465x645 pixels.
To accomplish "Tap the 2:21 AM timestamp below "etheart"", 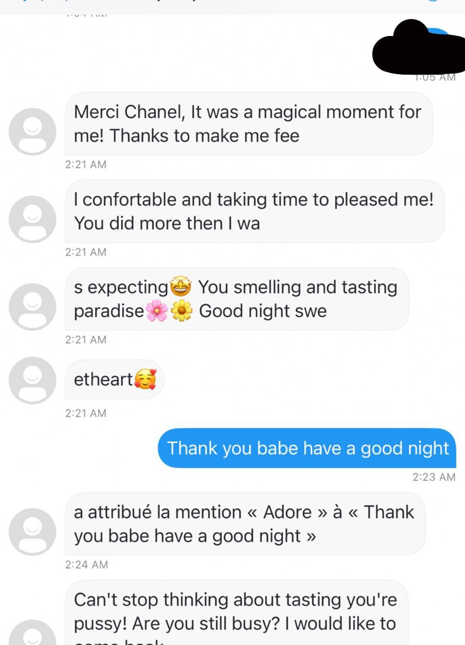I will pyautogui.click(x=85, y=413).
